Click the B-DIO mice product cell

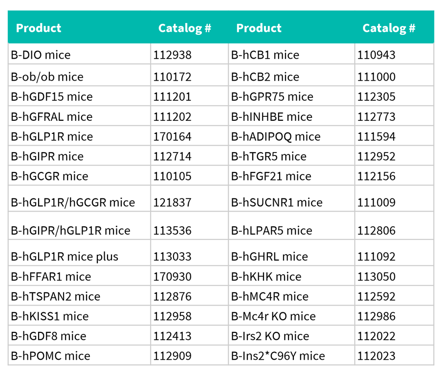pos(79,54)
